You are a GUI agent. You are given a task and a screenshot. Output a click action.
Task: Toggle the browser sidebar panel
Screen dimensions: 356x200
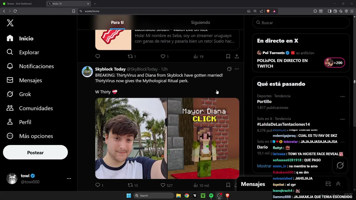(x=330, y=11)
